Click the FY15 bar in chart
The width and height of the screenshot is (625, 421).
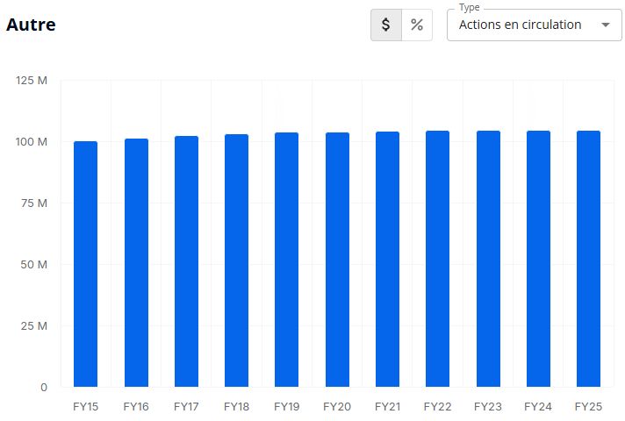pos(86,264)
